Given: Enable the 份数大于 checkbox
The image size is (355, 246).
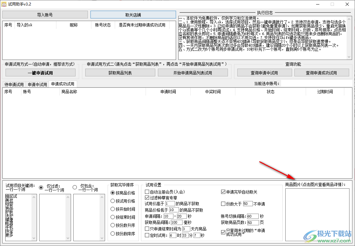Looking at the screenshot, I should (223, 204).
